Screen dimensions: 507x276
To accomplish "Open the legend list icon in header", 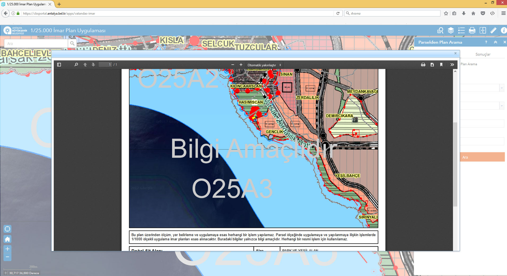I will (461, 31).
